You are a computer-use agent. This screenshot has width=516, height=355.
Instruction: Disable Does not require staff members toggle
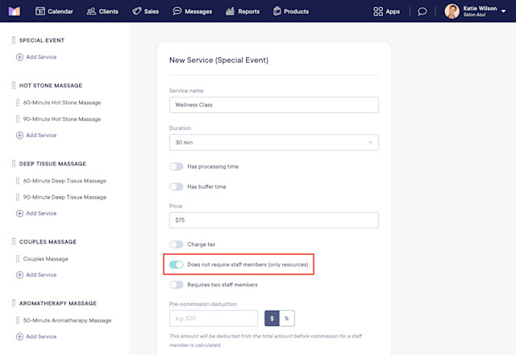point(177,265)
